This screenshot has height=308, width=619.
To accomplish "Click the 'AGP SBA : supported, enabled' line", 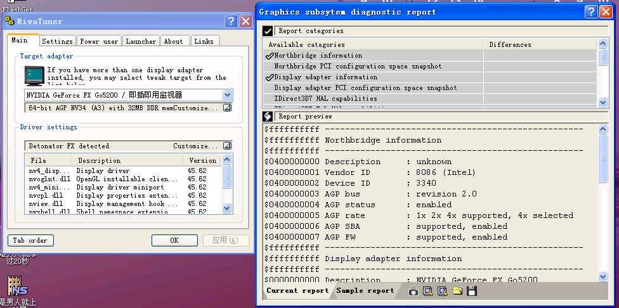I will click(386, 226).
